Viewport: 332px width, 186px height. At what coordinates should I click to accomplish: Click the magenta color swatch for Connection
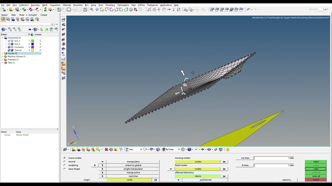tap(32, 47)
